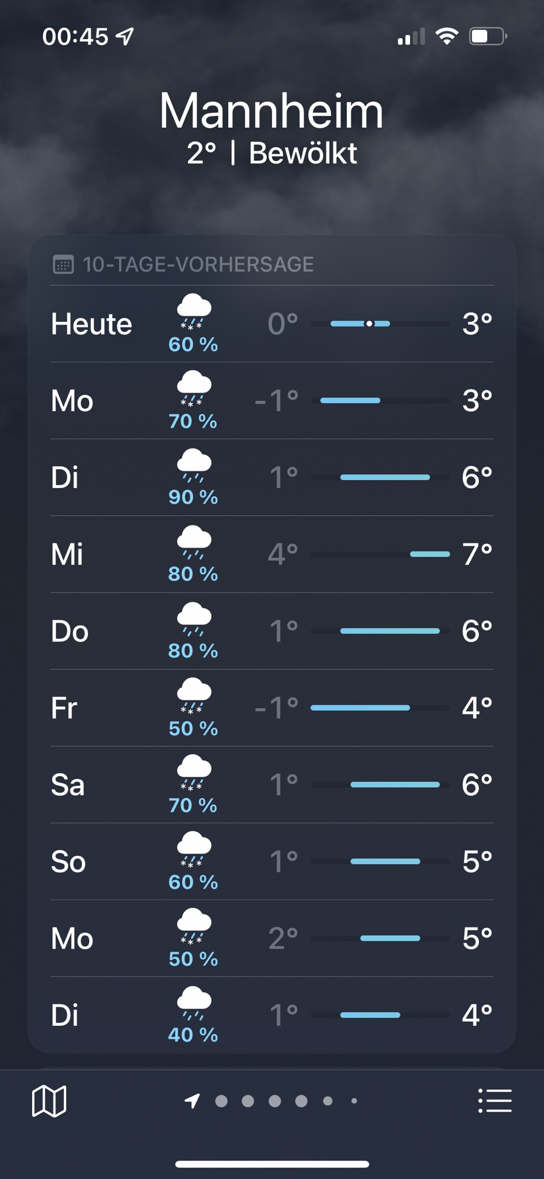The height and width of the screenshot is (1179, 544).
Task: Open the city list icon
Action: (x=495, y=1101)
